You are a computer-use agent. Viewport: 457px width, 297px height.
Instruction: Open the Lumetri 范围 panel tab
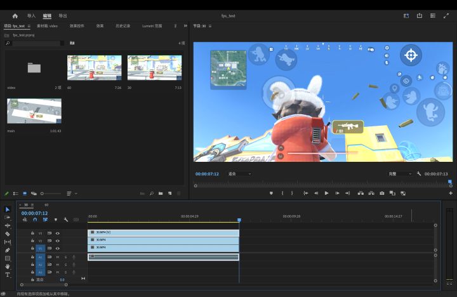click(152, 26)
